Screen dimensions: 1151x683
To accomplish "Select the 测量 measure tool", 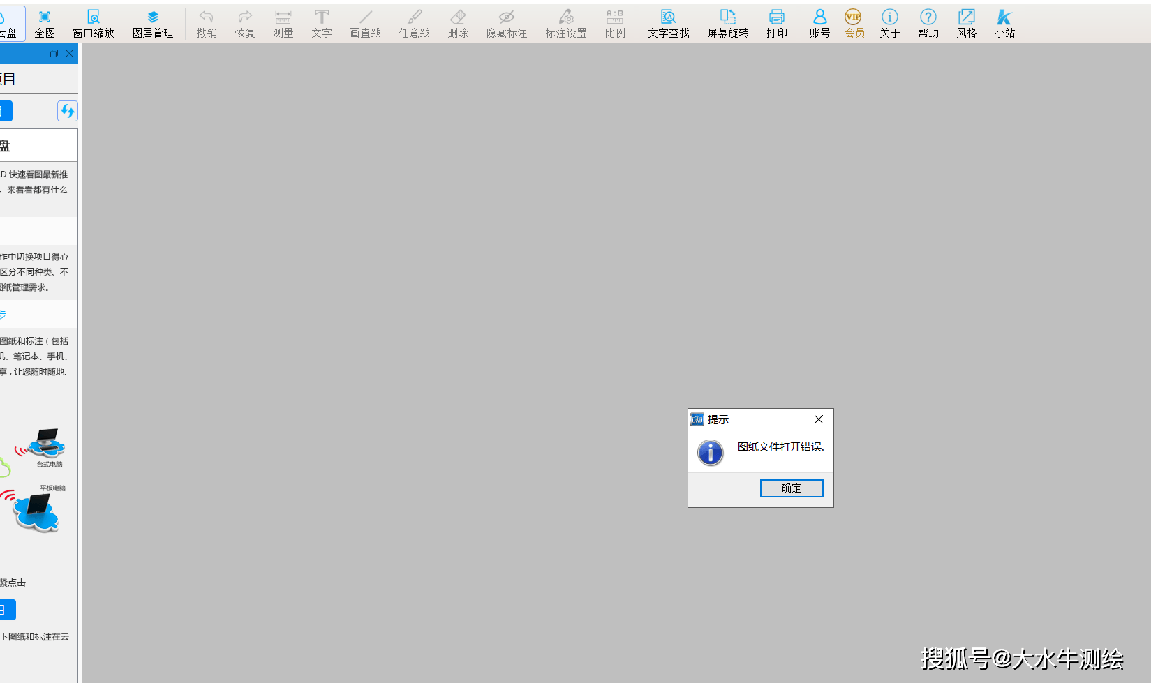I will point(283,24).
